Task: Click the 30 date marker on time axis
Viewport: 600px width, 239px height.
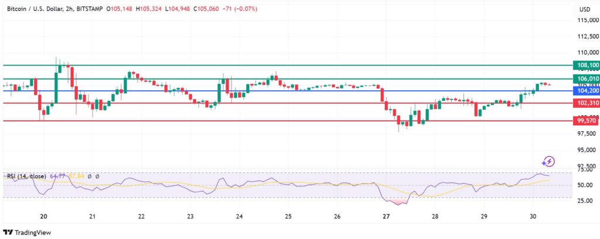Action: click(533, 216)
